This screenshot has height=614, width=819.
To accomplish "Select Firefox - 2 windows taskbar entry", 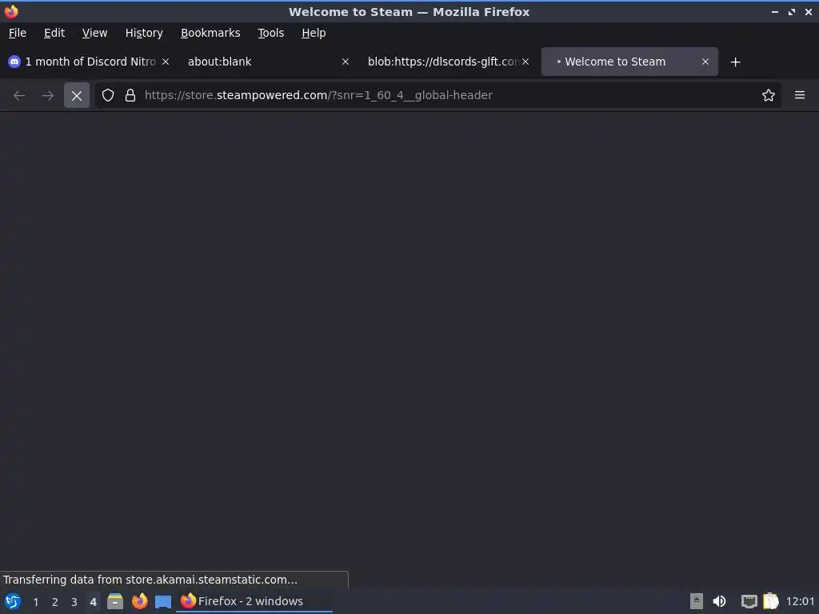I will coord(254,601).
